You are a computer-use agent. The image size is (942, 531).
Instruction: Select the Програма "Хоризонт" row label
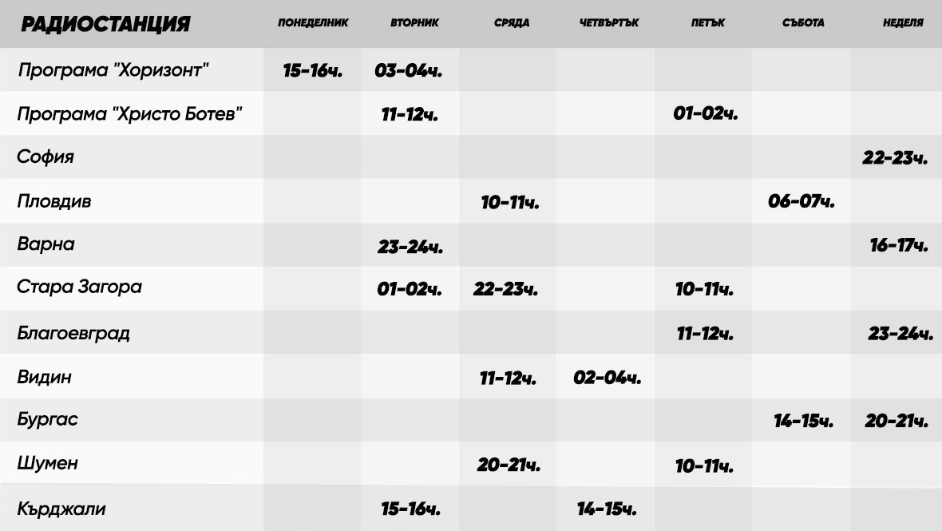[x=113, y=69]
